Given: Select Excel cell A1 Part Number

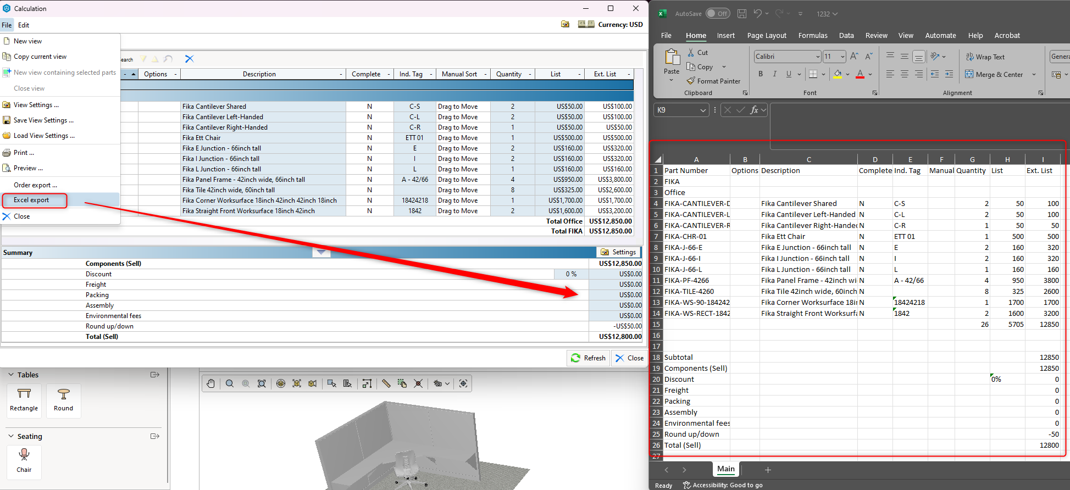Looking at the screenshot, I should [696, 170].
